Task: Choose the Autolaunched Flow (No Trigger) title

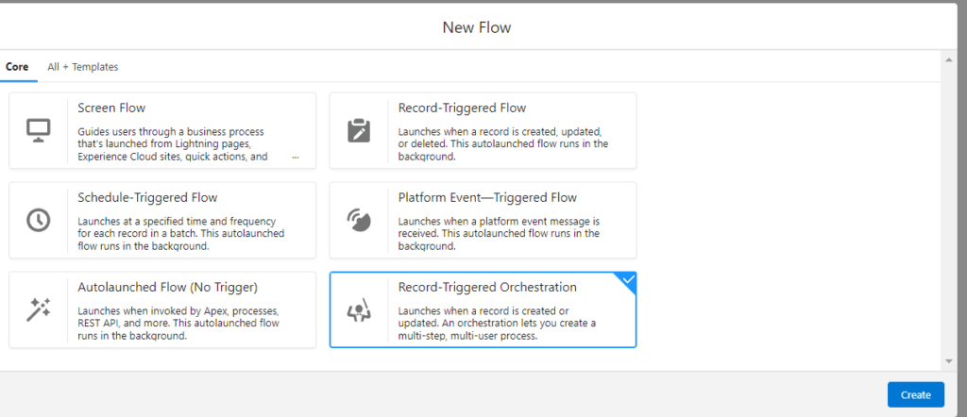Action: (x=168, y=287)
